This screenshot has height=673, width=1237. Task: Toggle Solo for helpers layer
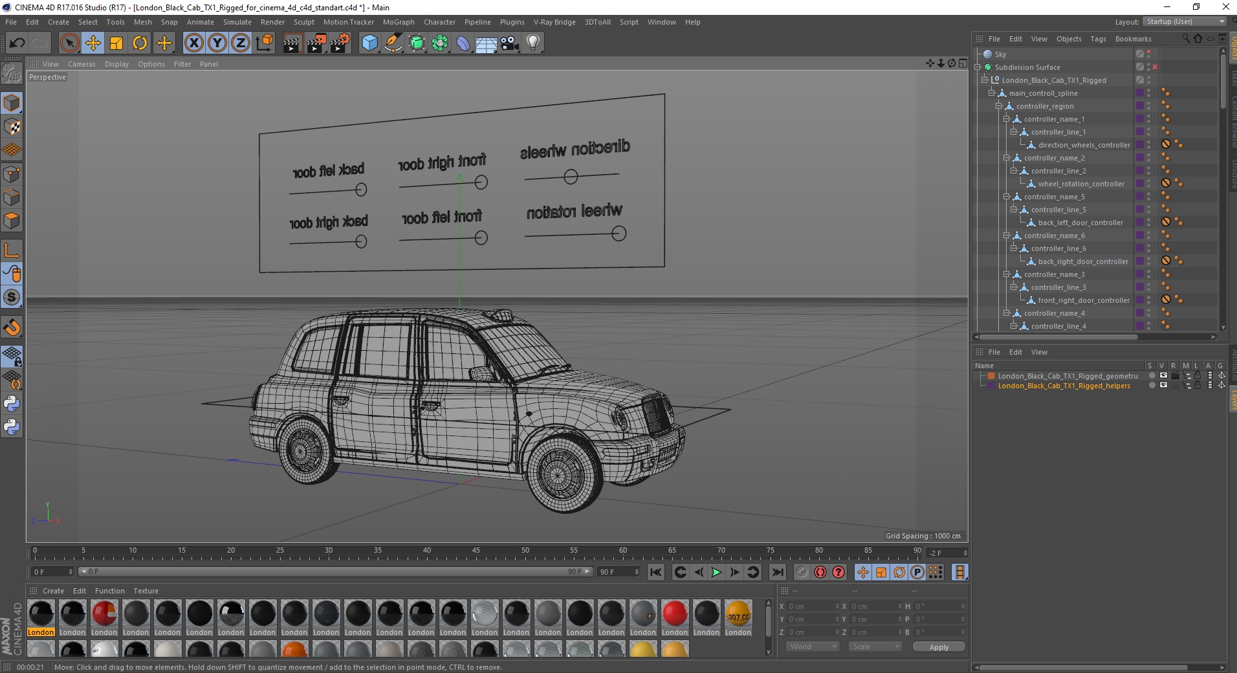[1152, 385]
